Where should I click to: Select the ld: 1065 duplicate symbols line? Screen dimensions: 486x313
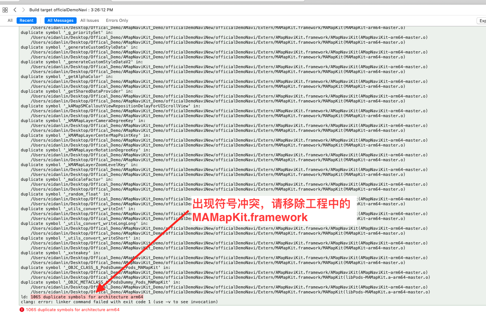82,297
